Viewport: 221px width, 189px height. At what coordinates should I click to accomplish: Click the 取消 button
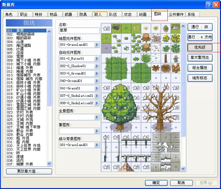pyautogui.click(x=181, y=183)
